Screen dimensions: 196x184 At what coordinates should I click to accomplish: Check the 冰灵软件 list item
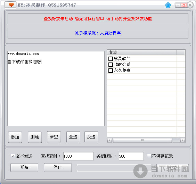point(111,59)
